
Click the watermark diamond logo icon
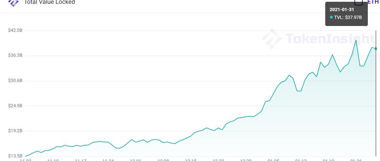tap(272, 39)
